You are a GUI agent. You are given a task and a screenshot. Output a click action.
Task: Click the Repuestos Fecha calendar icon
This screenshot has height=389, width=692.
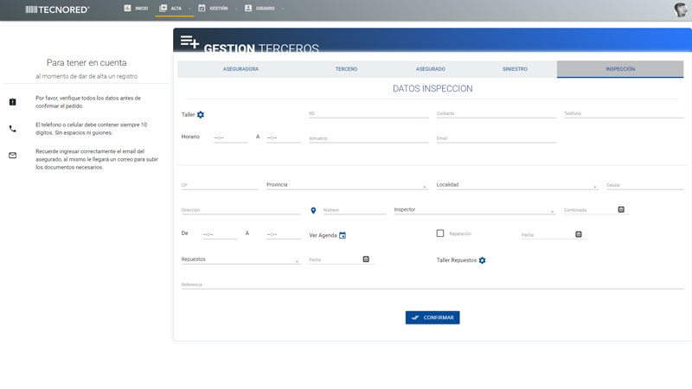point(366,259)
